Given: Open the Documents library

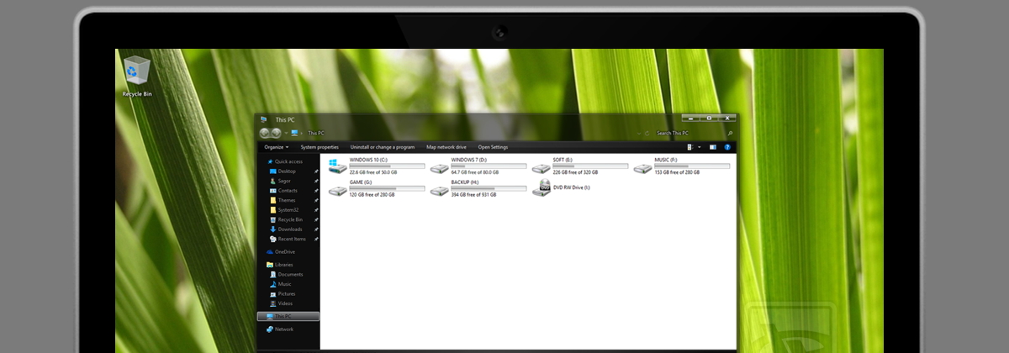Looking at the screenshot, I should point(286,274).
